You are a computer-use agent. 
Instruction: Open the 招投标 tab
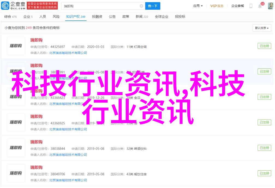[x=180, y=17]
